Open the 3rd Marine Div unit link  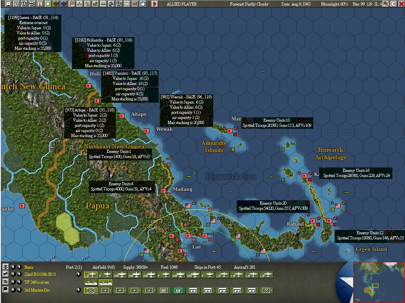37,290
